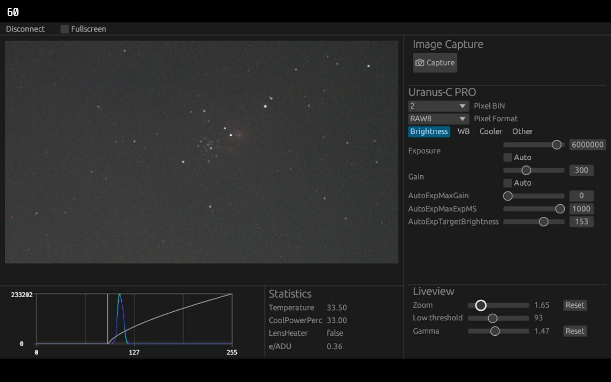Click the Low threshold slider handle
611x382 pixels.
[492, 318]
